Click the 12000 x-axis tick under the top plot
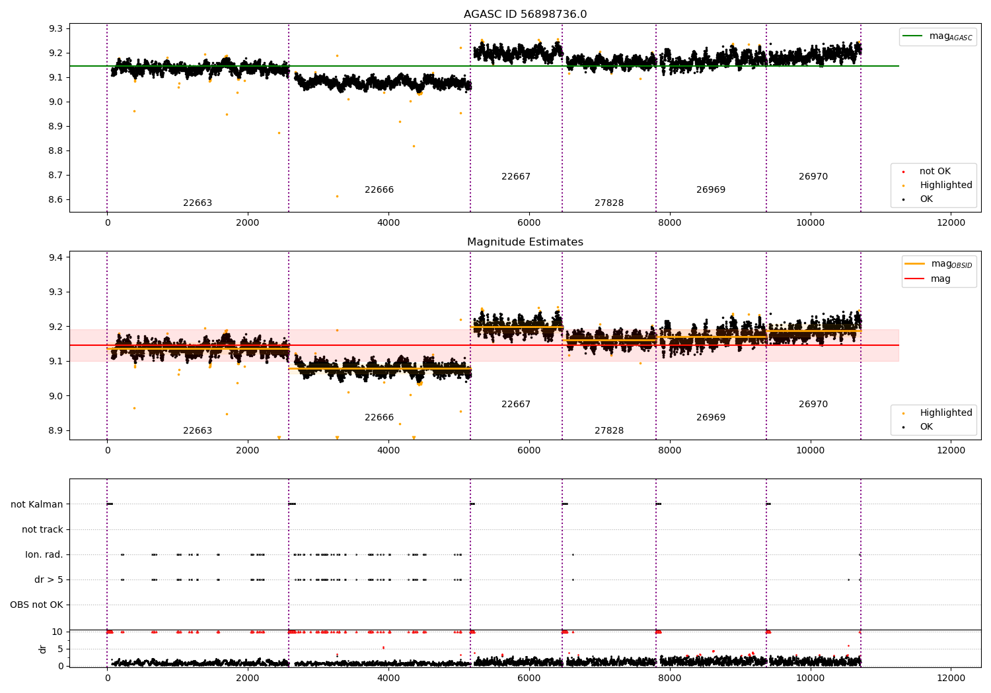Image resolution: width=991 pixels, height=693 pixels. 951,223
